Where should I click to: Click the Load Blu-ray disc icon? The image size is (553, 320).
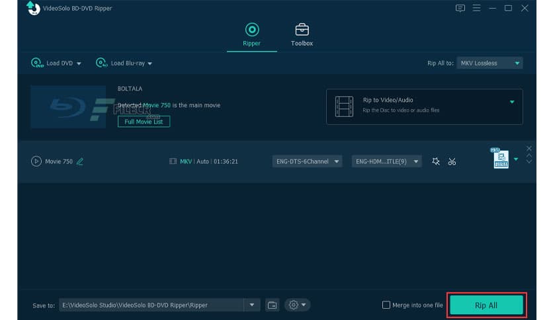click(101, 63)
